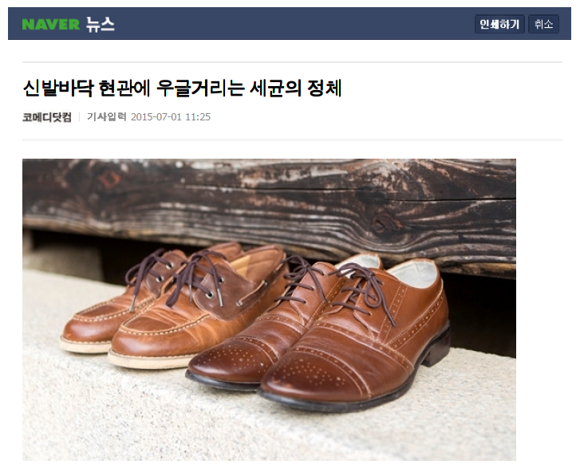Select the headline 신발바닥 현관에 우글거리는 세균의 정체
This screenshot has width=580, height=472.
pos(182,88)
